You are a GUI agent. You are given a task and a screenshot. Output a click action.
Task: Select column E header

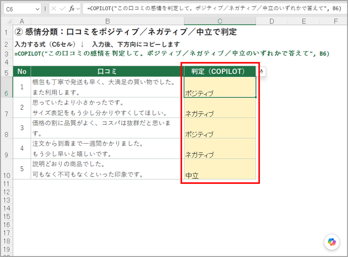304,21
